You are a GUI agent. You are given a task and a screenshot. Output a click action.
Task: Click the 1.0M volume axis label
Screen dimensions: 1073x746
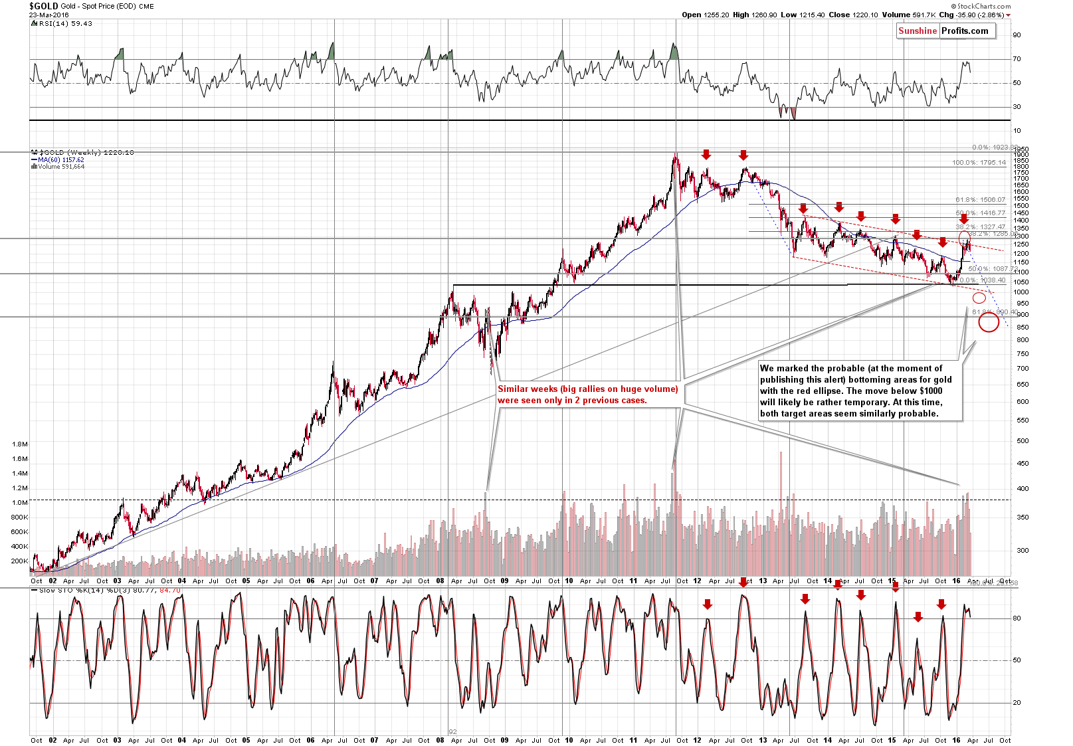(x=20, y=502)
